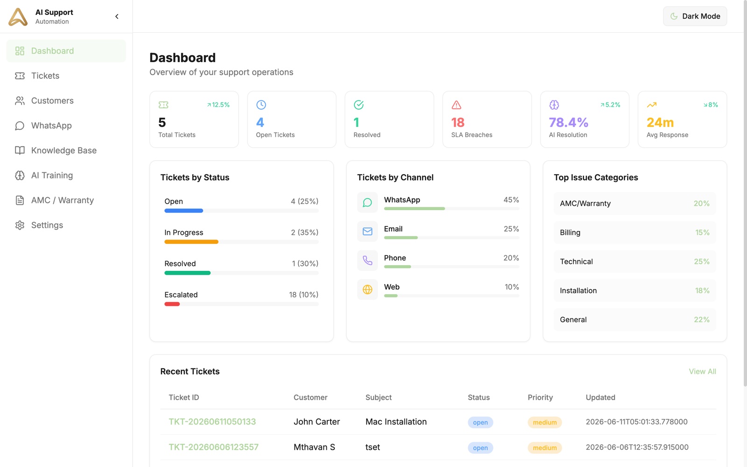Click the trend icon on the Avg Response card
This screenshot has width=747, height=467.
(x=652, y=105)
